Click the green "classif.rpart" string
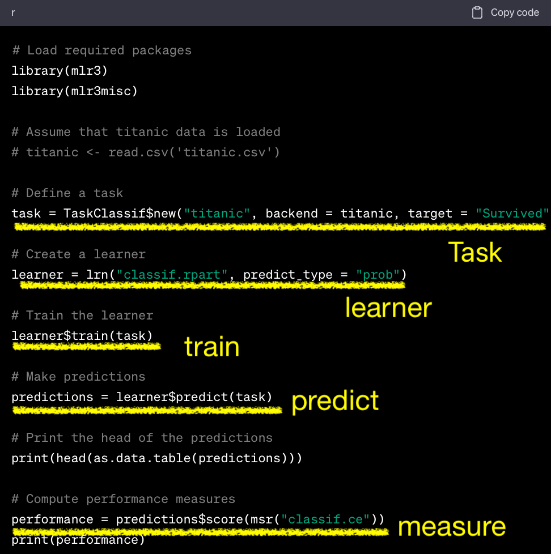Screen dimensions: 551x554 176,275
